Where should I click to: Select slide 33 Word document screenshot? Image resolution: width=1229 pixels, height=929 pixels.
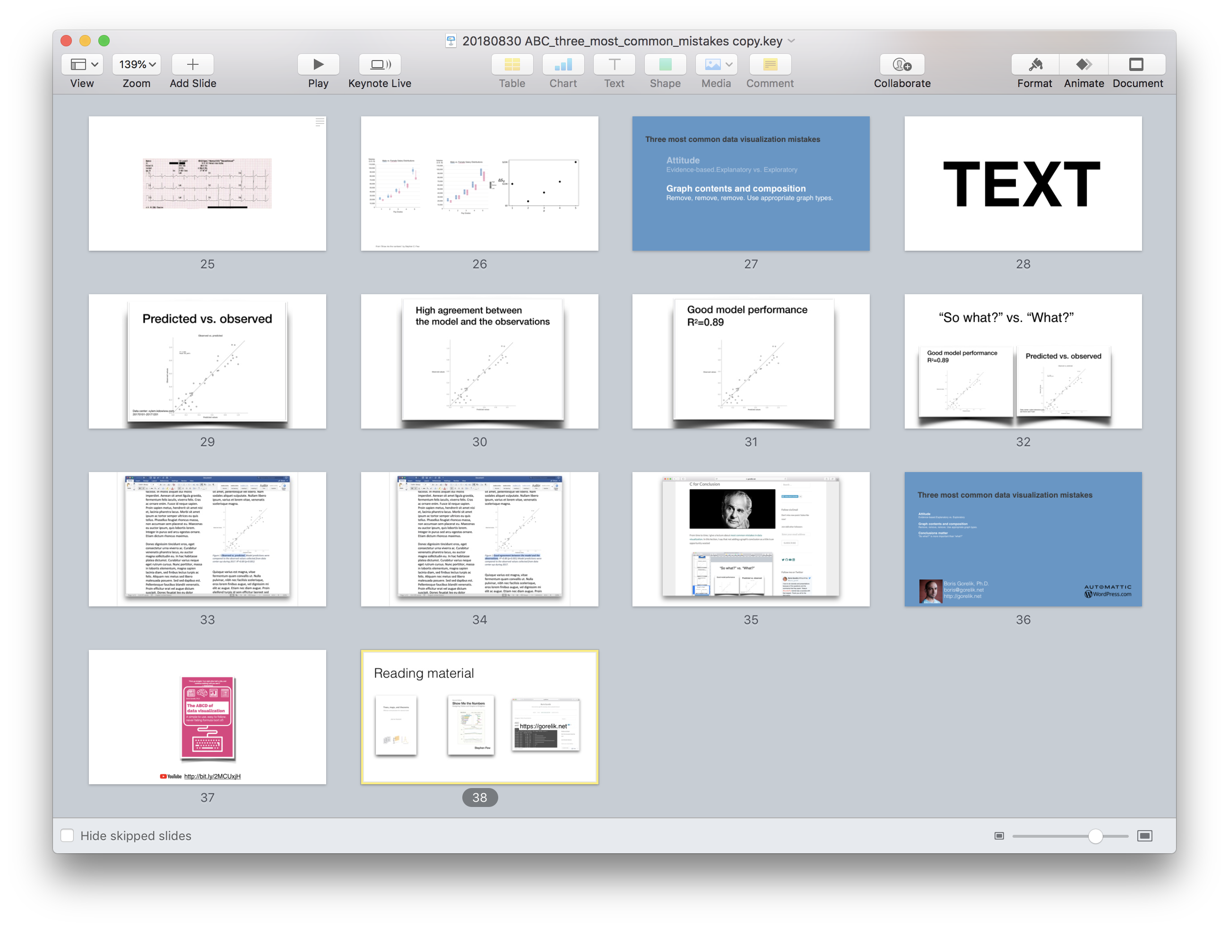pos(207,539)
